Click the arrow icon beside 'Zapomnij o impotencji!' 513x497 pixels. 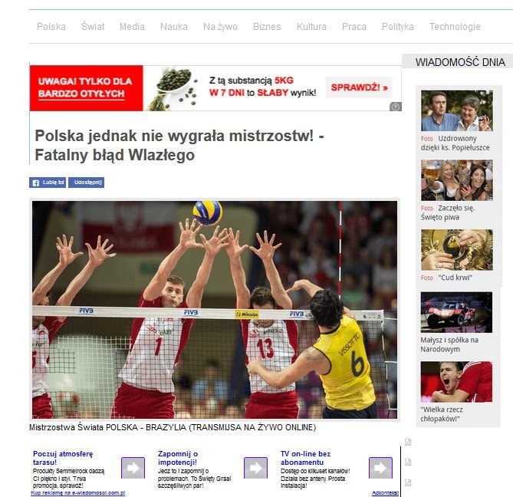click(x=255, y=467)
